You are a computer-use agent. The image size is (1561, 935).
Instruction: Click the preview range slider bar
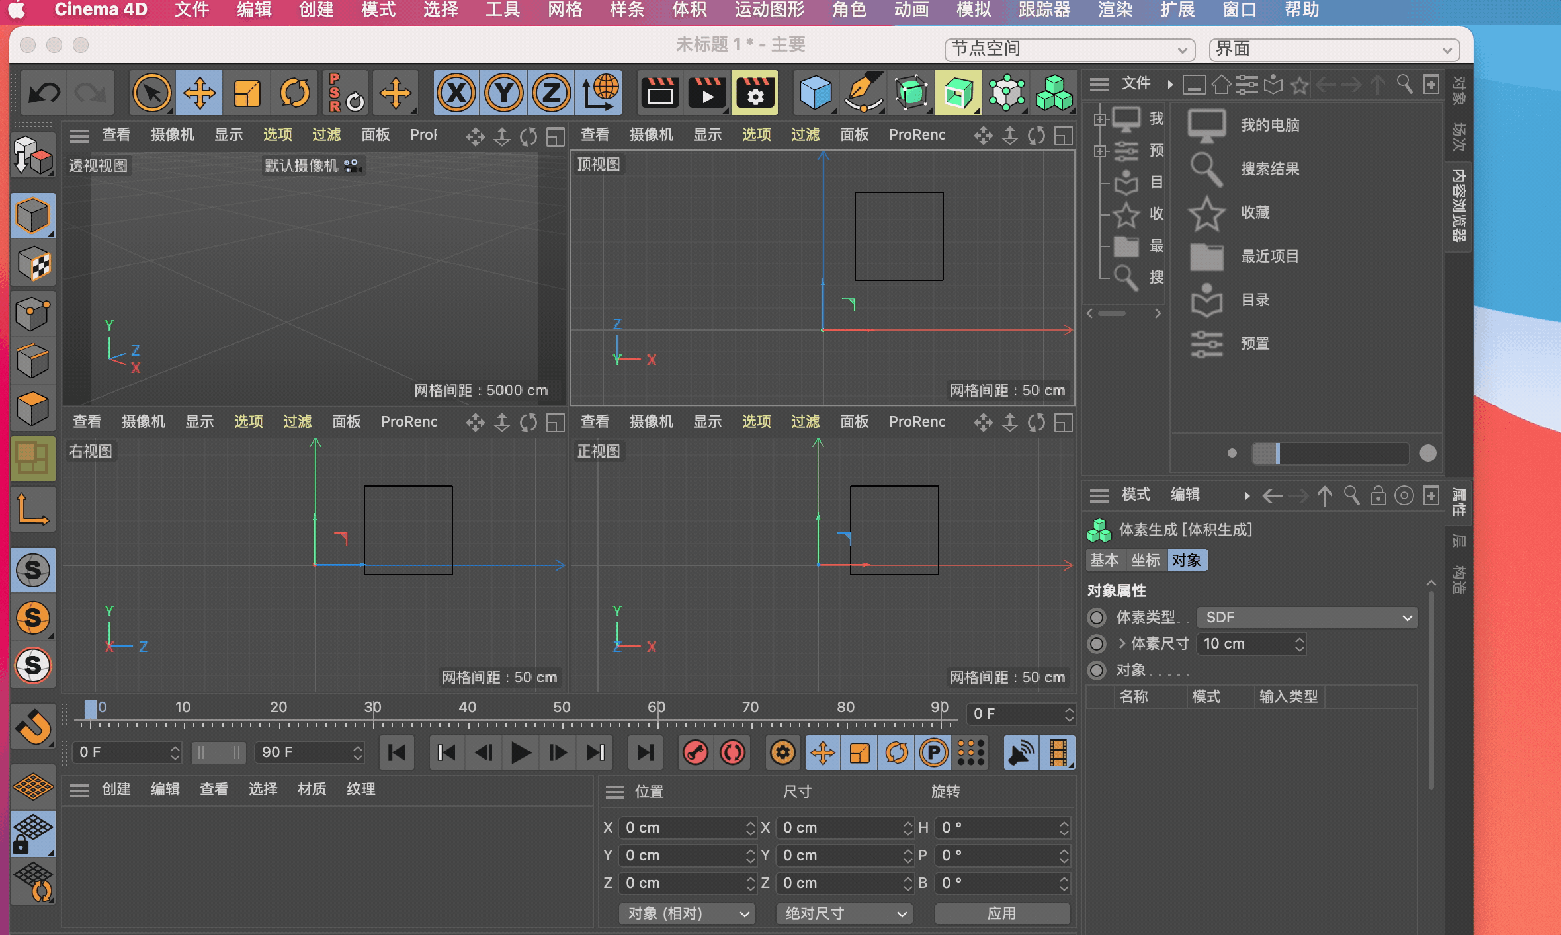(218, 752)
